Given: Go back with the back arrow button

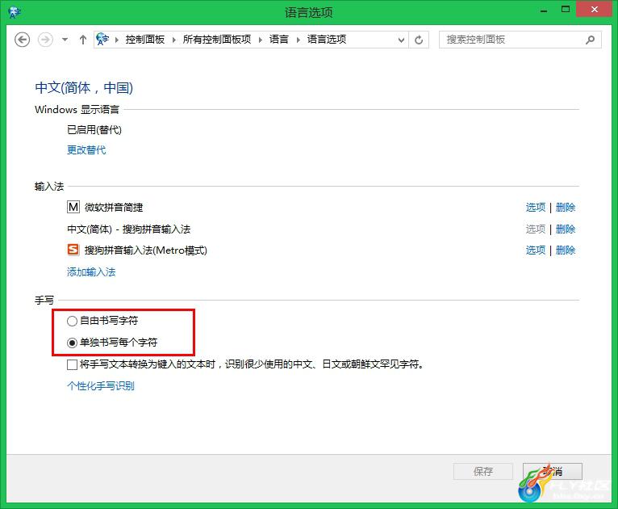Looking at the screenshot, I should pos(22,40).
